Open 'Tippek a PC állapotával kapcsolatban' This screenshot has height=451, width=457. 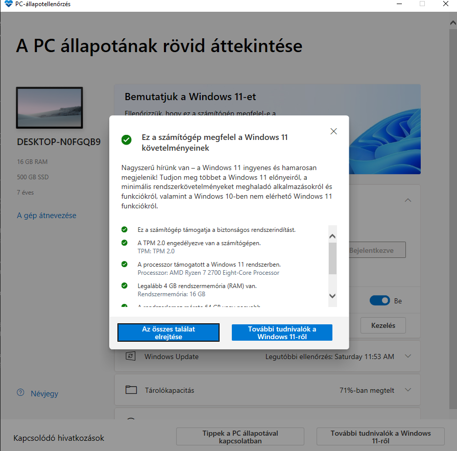tap(240, 437)
